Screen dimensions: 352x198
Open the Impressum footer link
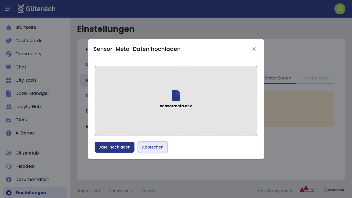[x=89, y=191]
